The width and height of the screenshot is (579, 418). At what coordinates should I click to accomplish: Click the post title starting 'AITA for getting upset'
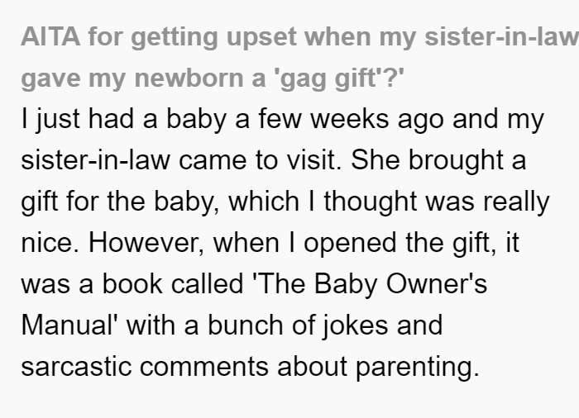pos(299,58)
